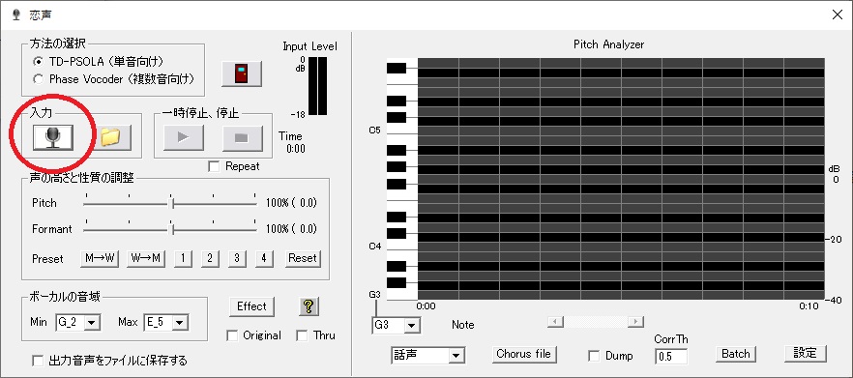Click the red door exit button
Screen dimensions: 853x378
coord(242,73)
